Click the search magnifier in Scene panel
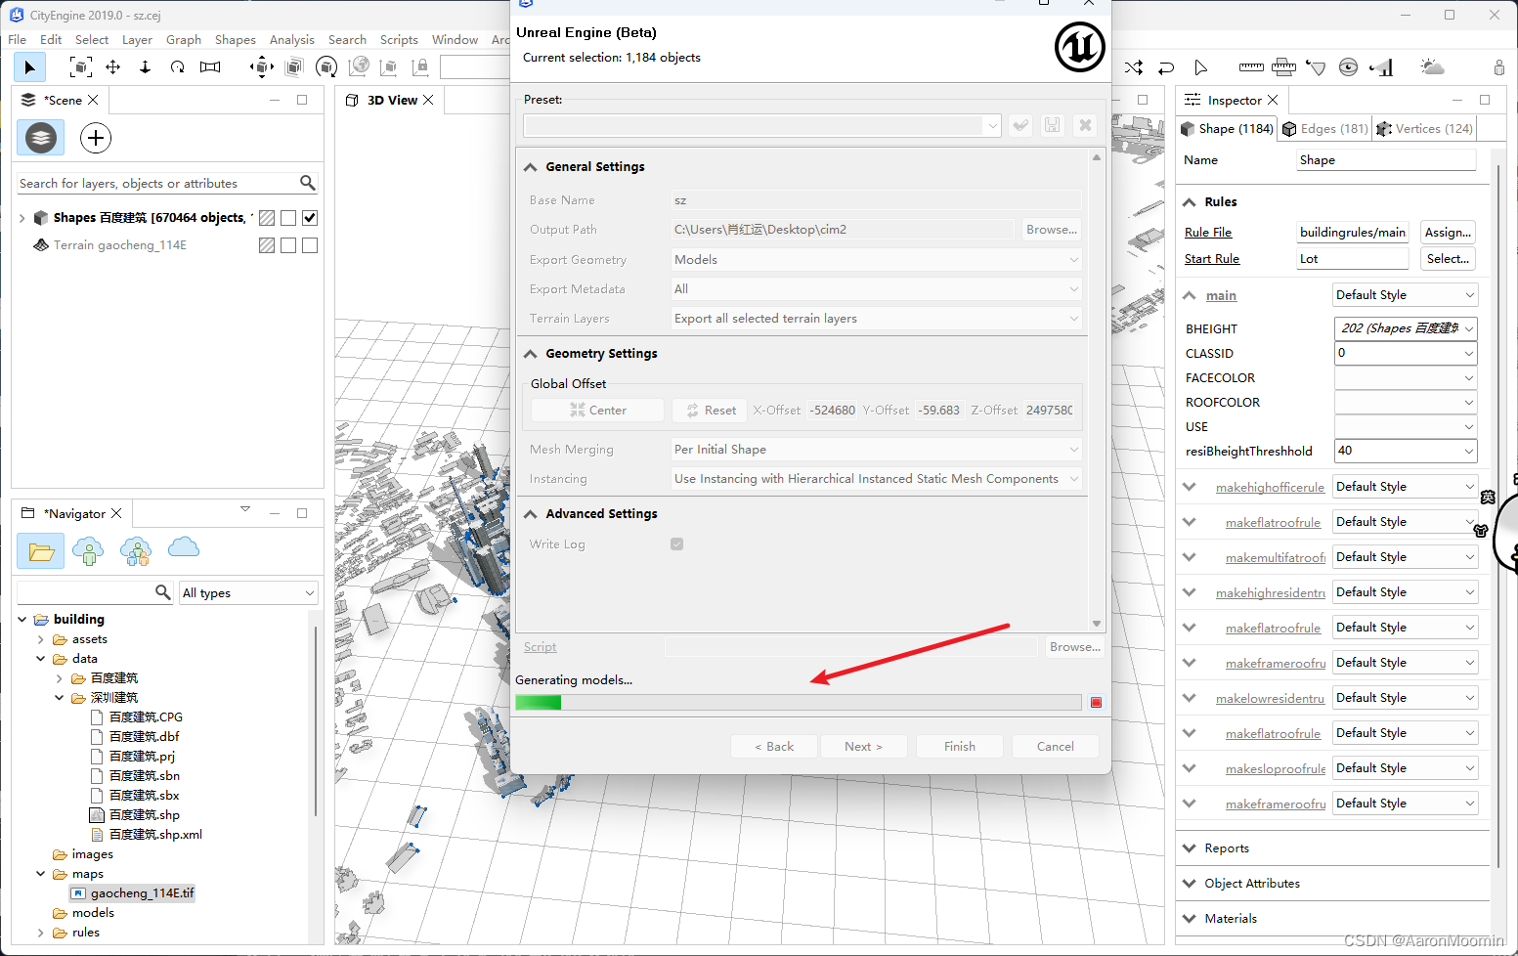Viewport: 1518px width, 956px height. click(307, 183)
